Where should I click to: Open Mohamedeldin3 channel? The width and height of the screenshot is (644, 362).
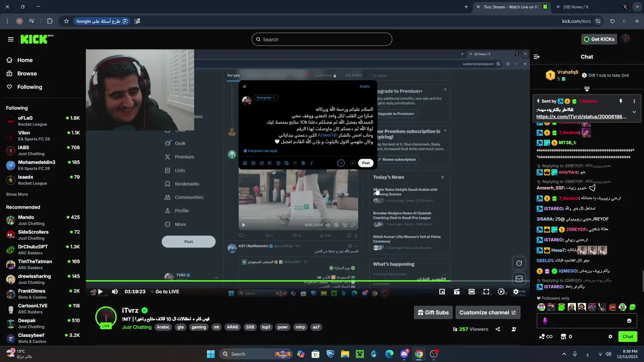(43, 165)
